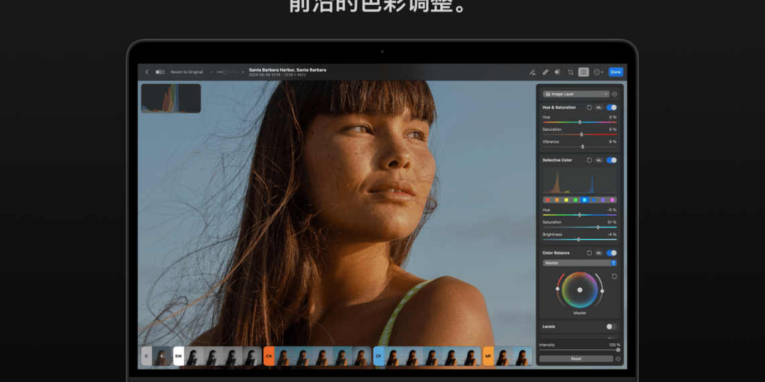Click Revert to Original
Viewport: 765px width, 382px height.
(187, 72)
